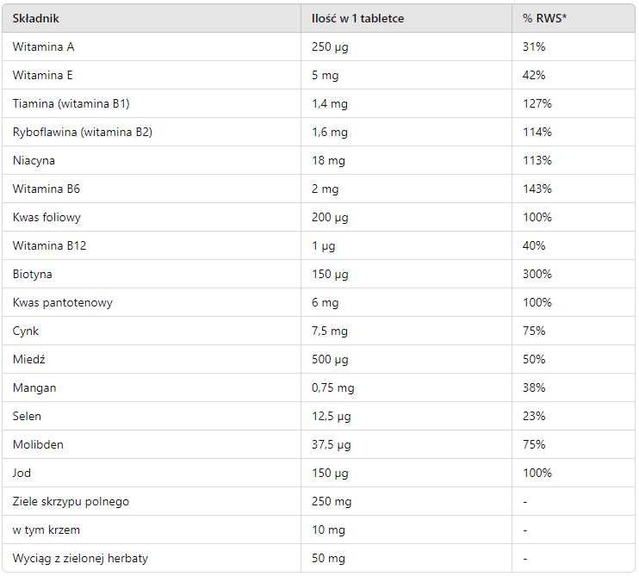Click the Ziele skrzypu polnego cell

point(71,501)
